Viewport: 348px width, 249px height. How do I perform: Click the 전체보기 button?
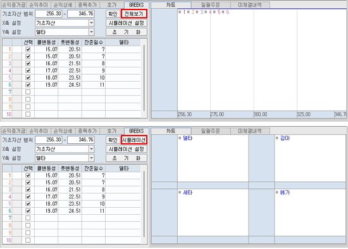click(134, 14)
